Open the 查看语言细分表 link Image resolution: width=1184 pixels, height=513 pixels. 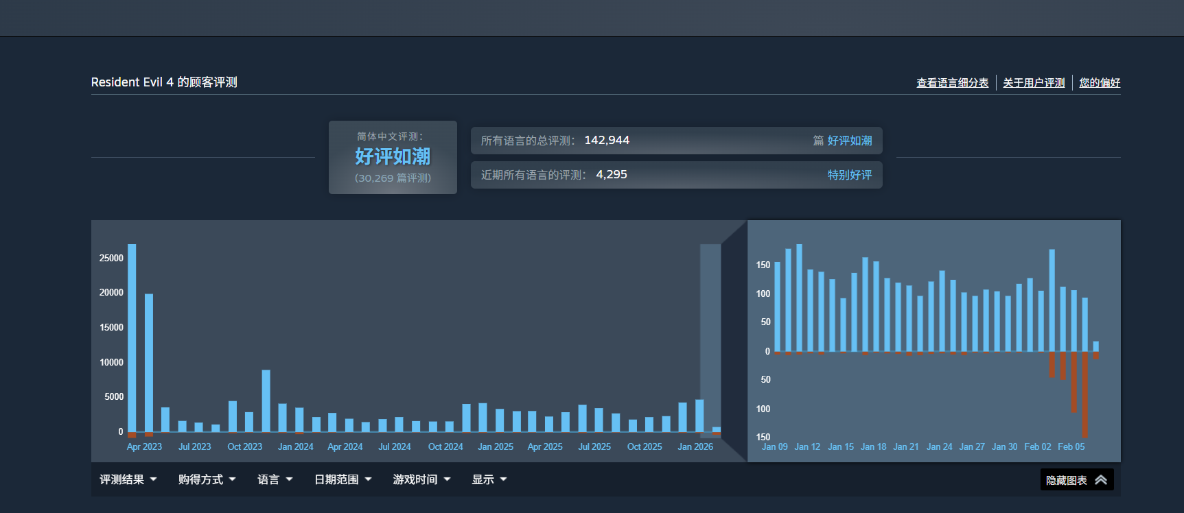coord(952,83)
